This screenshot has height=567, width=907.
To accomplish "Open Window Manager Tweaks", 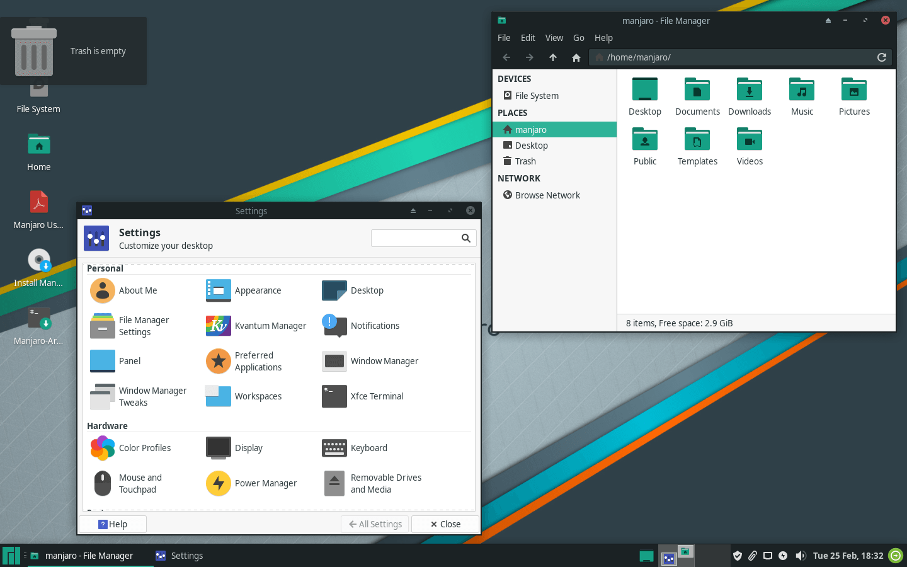I will tap(102, 396).
